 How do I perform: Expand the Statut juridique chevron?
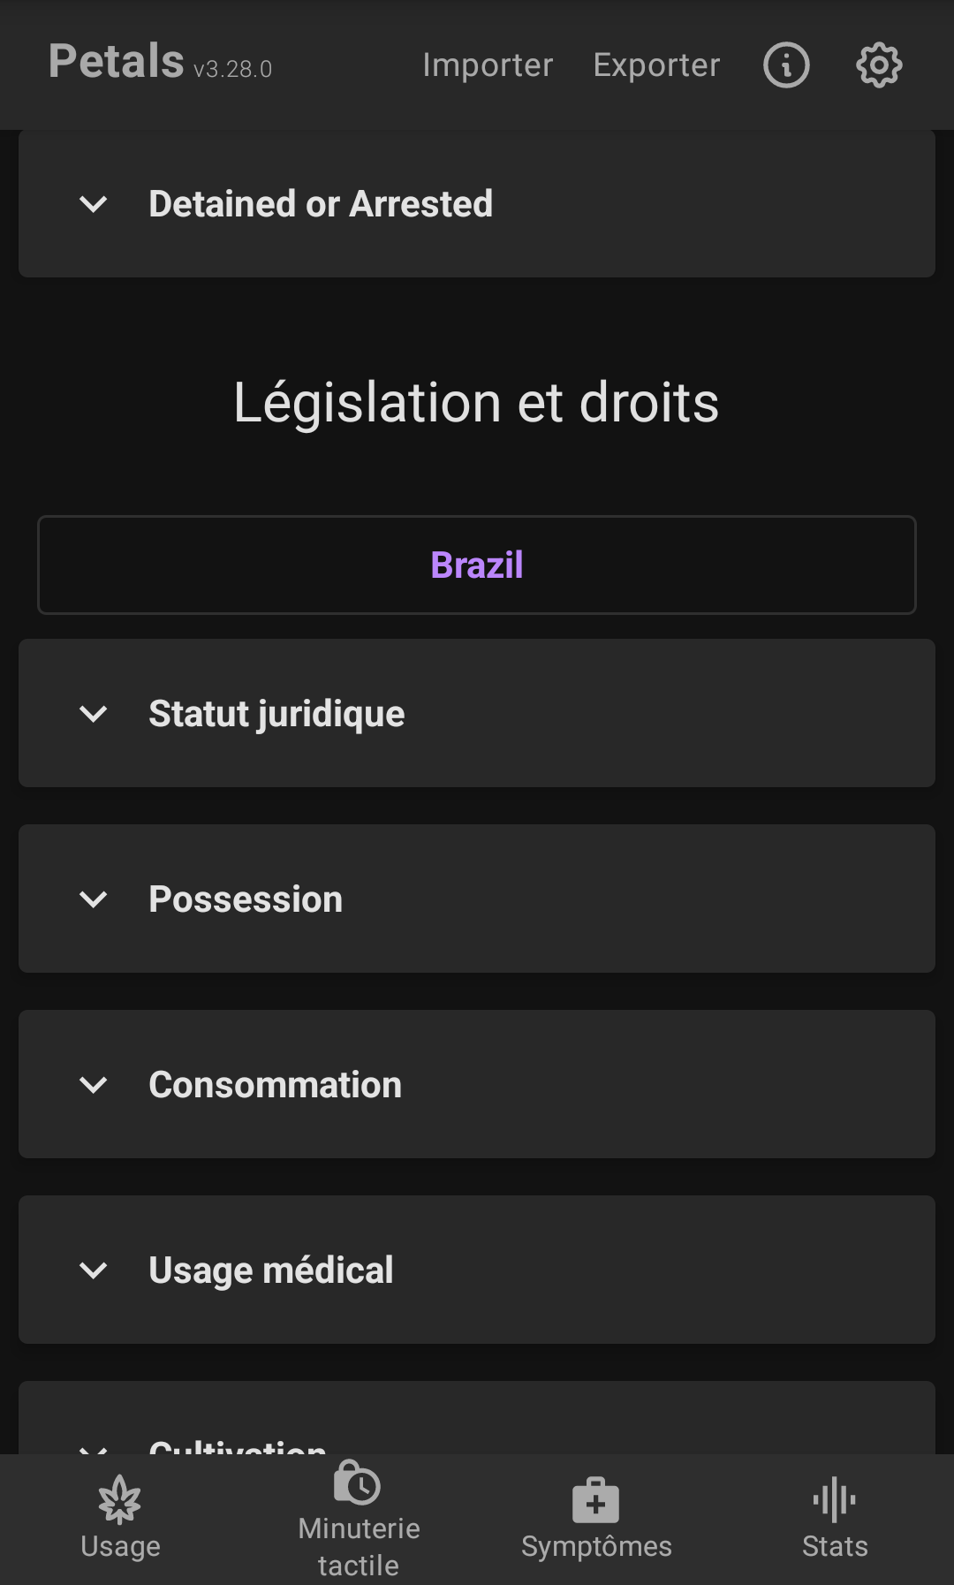point(94,714)
